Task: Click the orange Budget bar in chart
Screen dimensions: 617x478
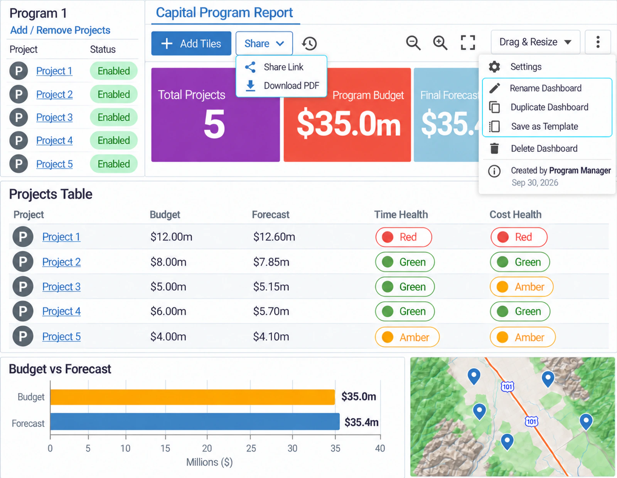Action: click(x=192, y=397)
